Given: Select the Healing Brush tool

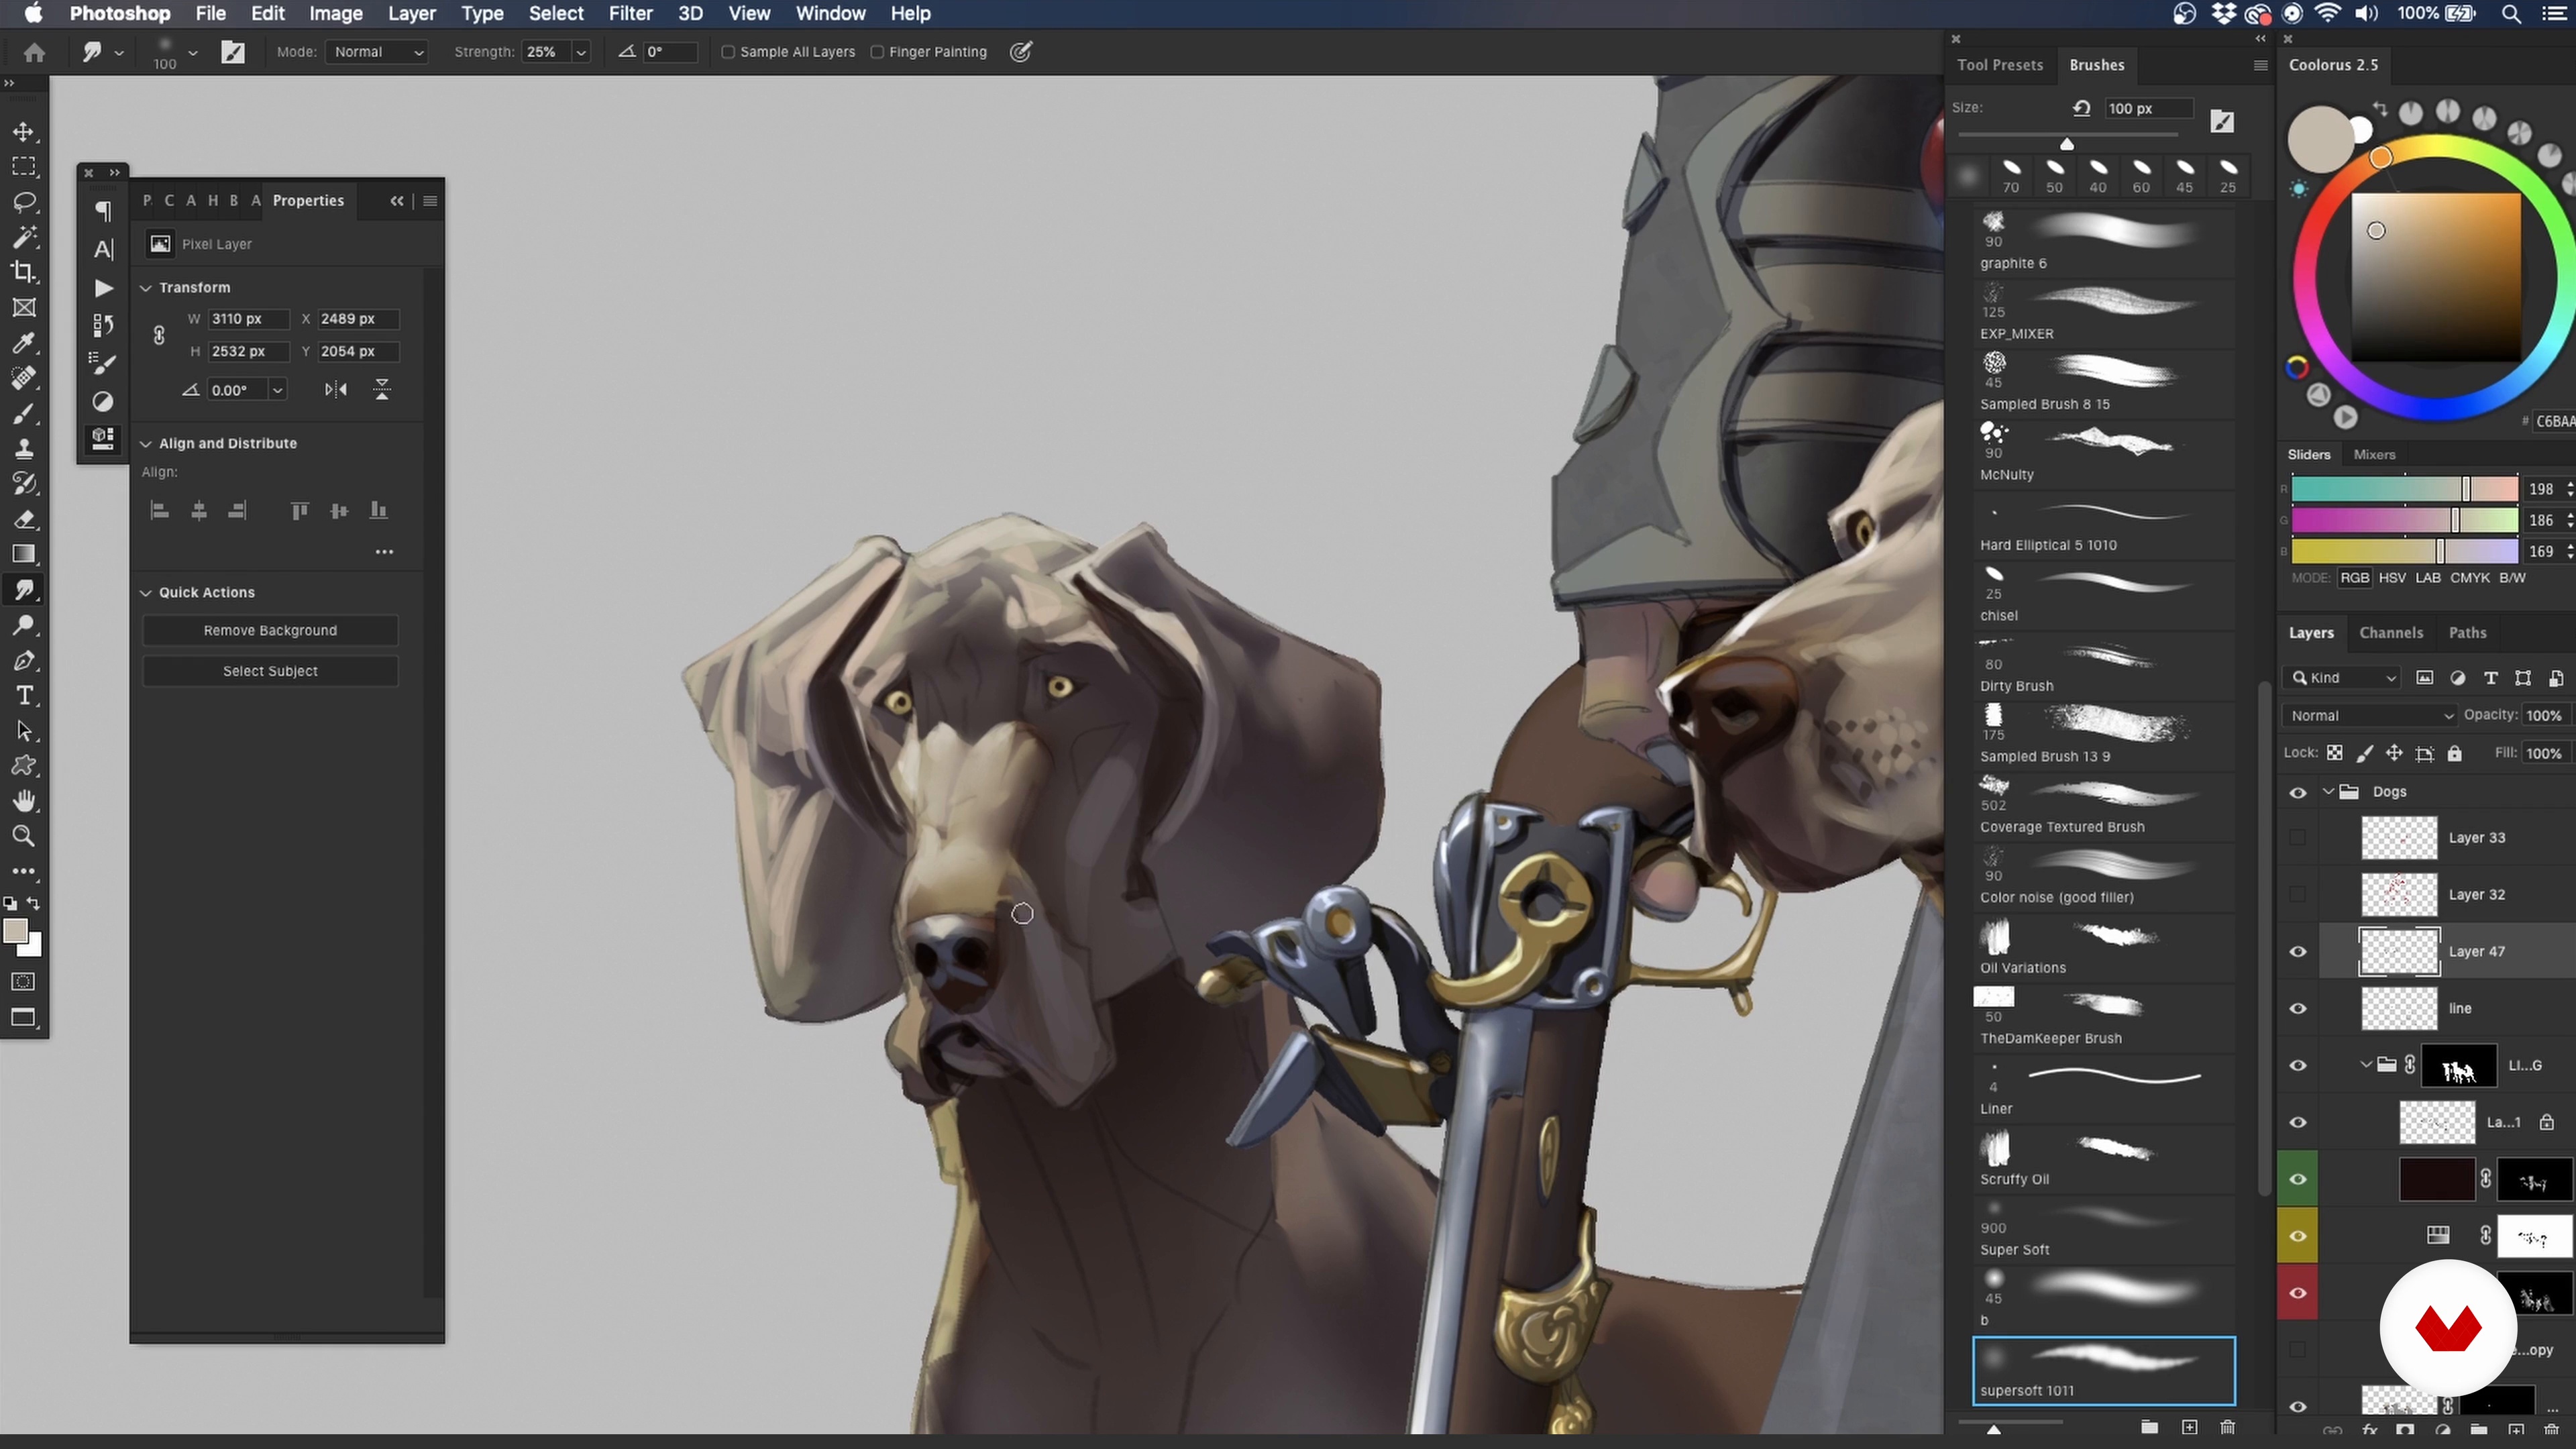Looking at the screenshot, I should click(24, 378).
